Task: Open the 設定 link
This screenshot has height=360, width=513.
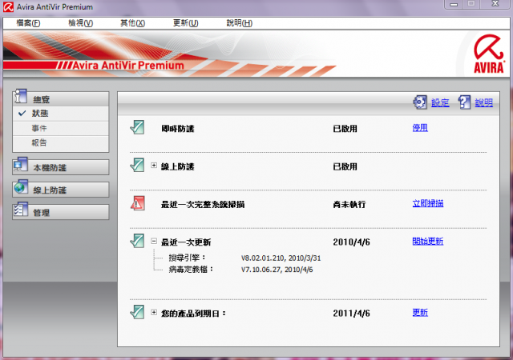Action: coord(440,102)
